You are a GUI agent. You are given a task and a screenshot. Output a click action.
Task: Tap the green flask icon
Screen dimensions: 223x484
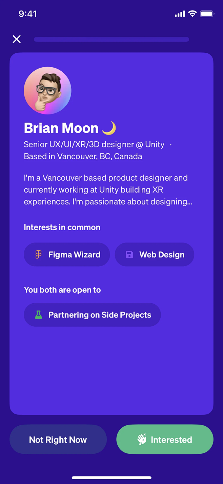point(39,315)
